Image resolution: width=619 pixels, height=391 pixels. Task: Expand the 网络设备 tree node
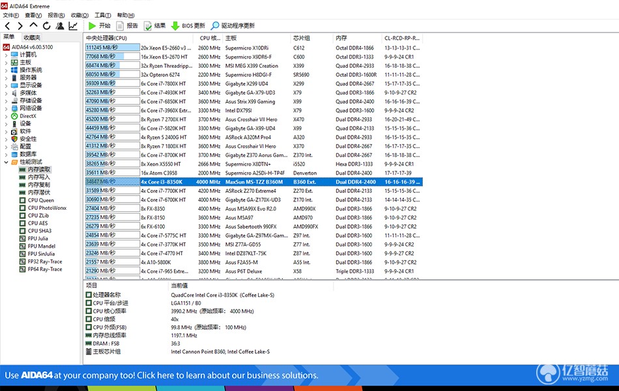coord(6,108)
